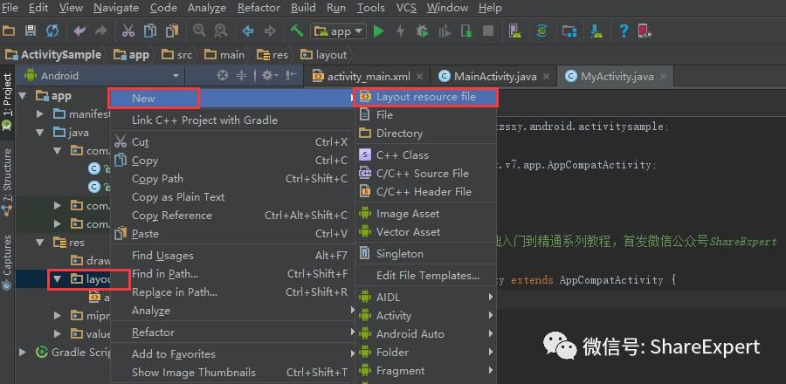Click the Help question mark icon
The width and height of the screenshot is (786, 384).
coord(623,31)
